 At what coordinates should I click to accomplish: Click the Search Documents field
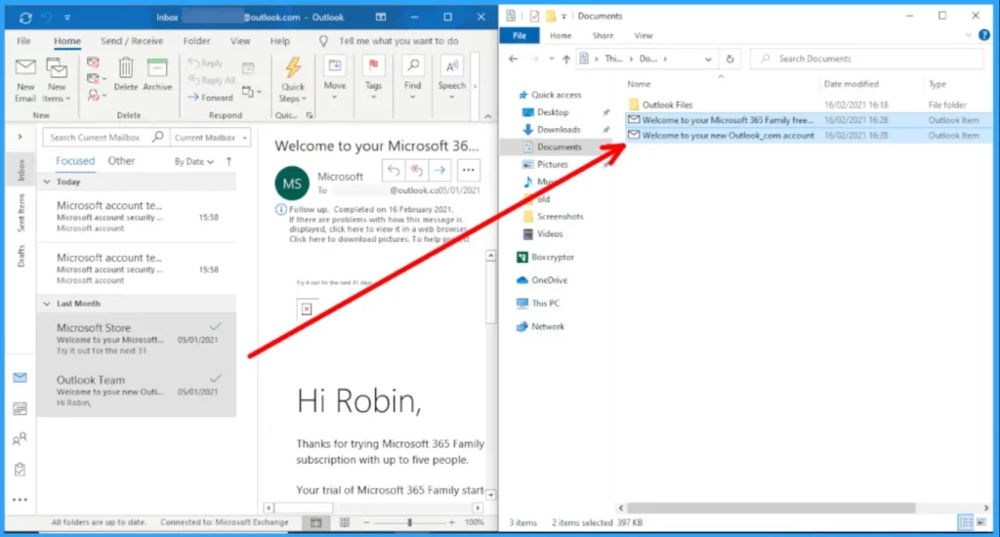point(867,59)
